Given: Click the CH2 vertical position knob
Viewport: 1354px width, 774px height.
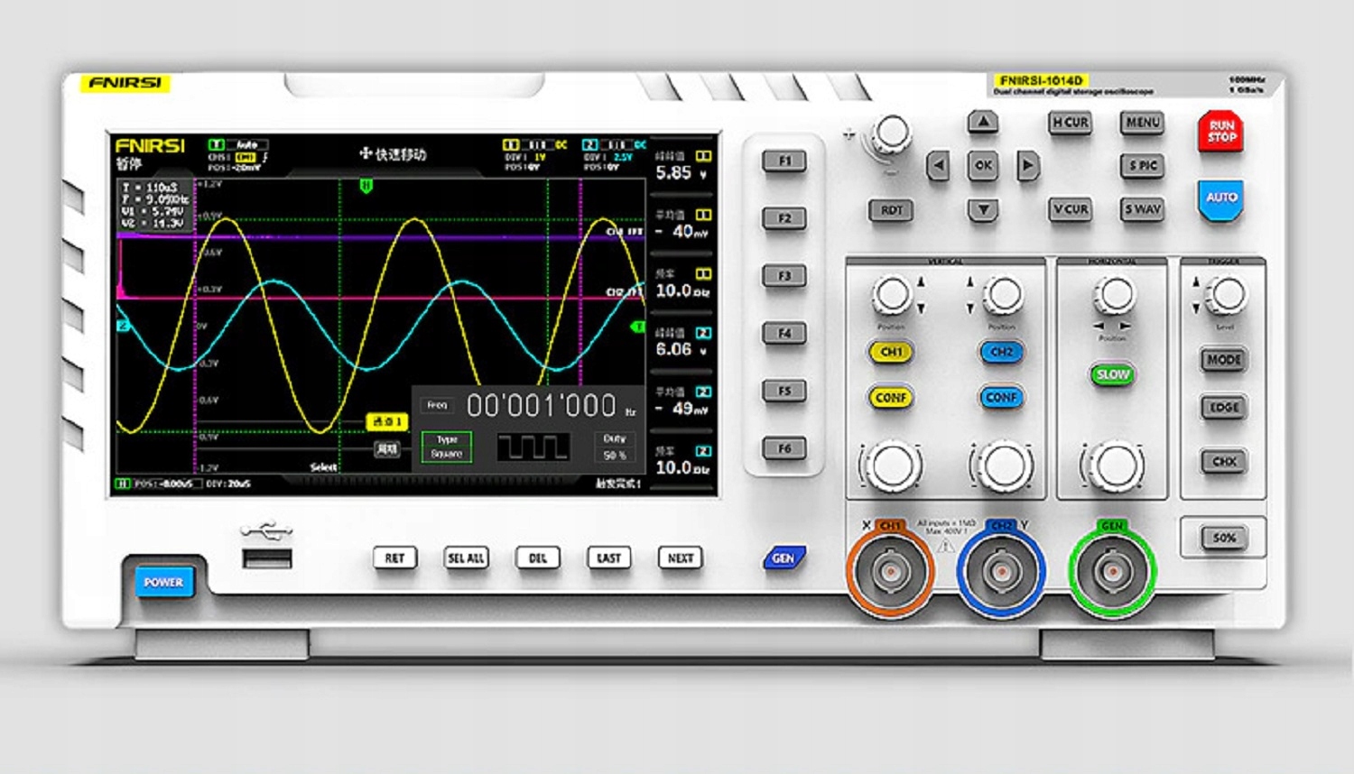Looking at the screenshot, I should point(1003,294).
